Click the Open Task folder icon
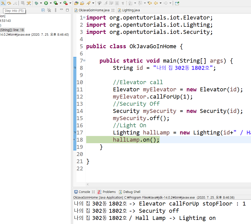The image size is (251, 224). point(82,3)
